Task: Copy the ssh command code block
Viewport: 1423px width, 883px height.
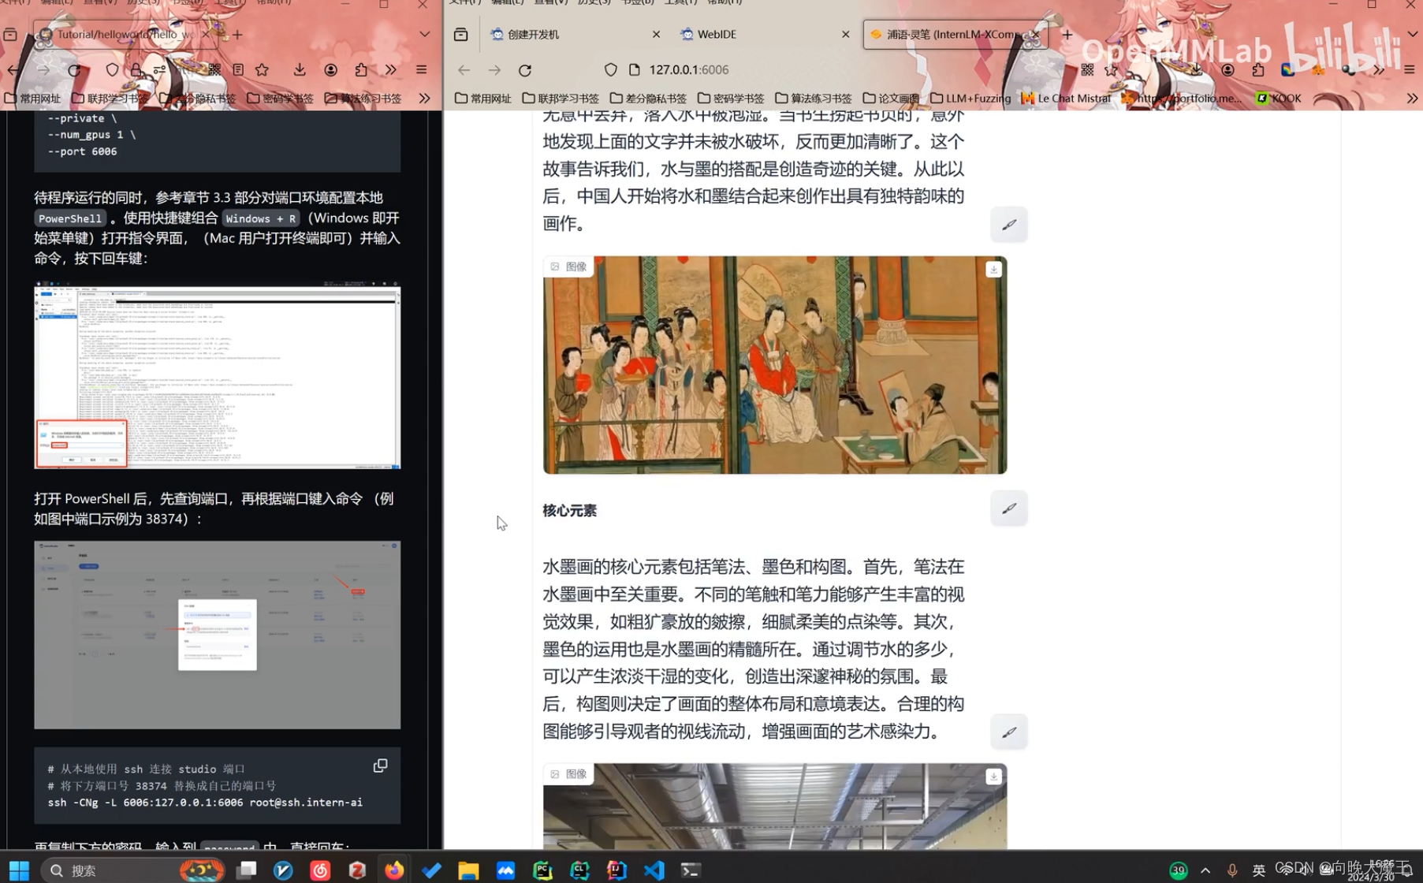Action: click(x=380, y=766)
